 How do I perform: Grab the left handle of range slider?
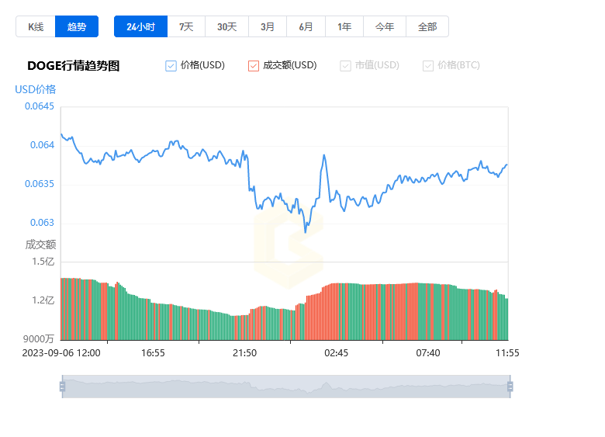[63, 387]
